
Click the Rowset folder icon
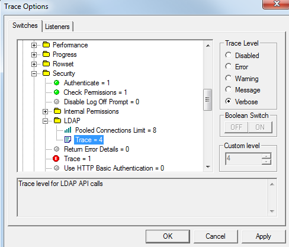(46, 63)
